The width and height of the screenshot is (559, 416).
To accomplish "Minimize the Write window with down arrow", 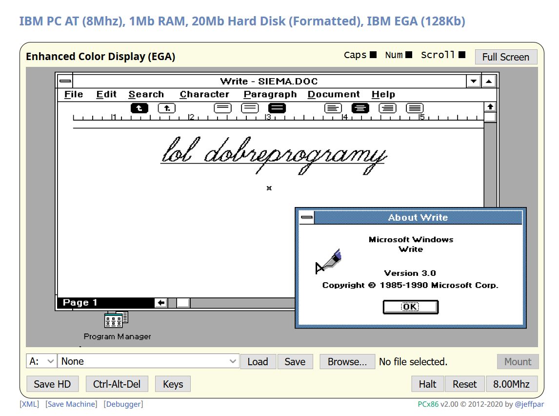I will tap(474, 81).
